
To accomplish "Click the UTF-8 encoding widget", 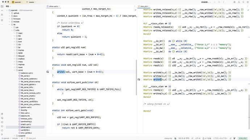I will pyautogui.click(x=198, y=139).
